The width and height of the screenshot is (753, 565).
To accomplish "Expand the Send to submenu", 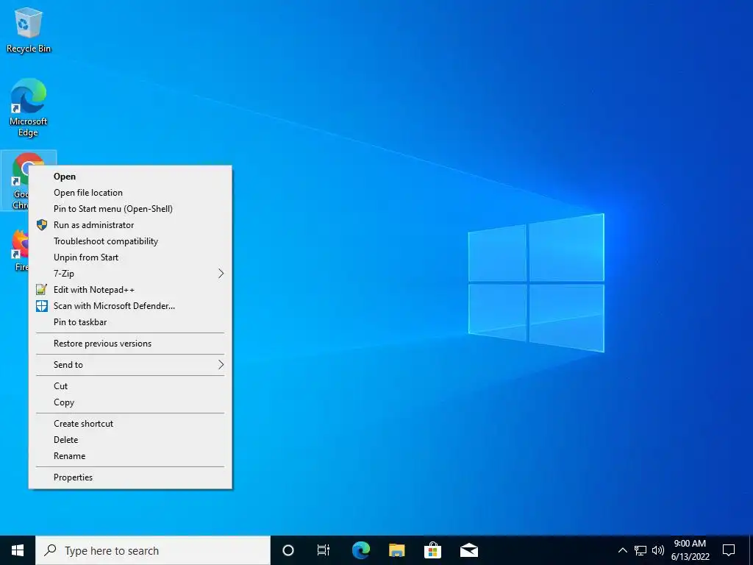I will (131, 365).
